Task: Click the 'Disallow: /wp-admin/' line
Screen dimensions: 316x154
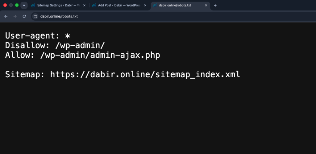Action: pos(55,46)
